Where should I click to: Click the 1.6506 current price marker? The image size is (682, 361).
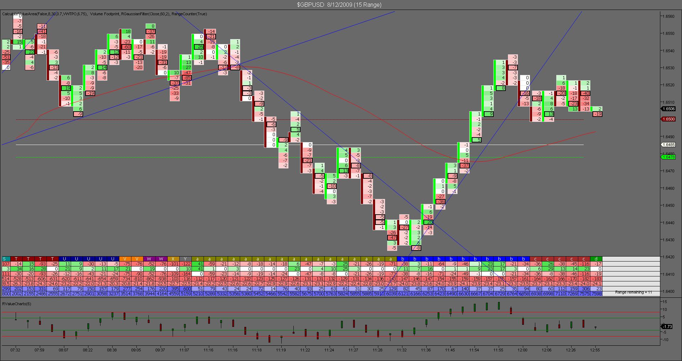[668, 109]
